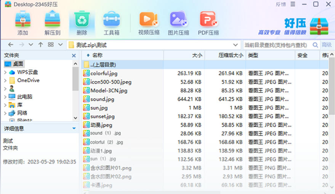335x194 pixels.
Task: Select the sun (1) .jpg file
Action: pos(103,159)
